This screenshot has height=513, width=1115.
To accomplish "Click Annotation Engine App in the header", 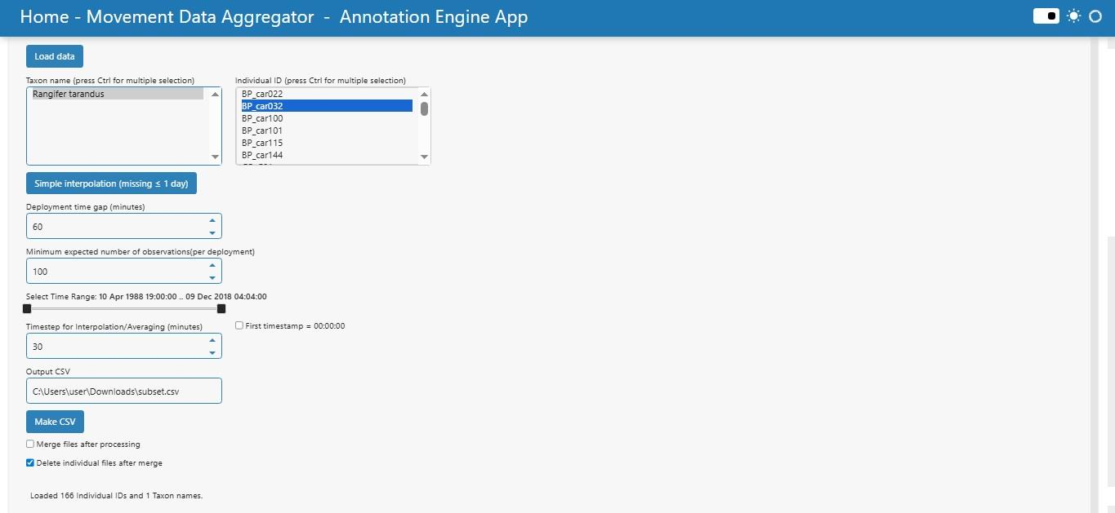I will (434, 17).
